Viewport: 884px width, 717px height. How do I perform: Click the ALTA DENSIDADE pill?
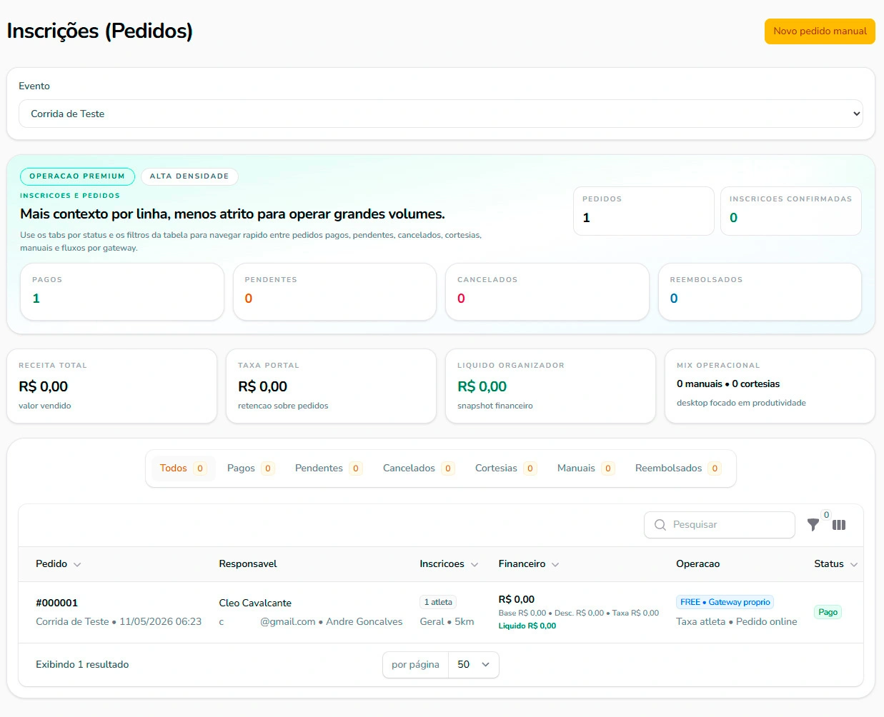click(189, 176)
